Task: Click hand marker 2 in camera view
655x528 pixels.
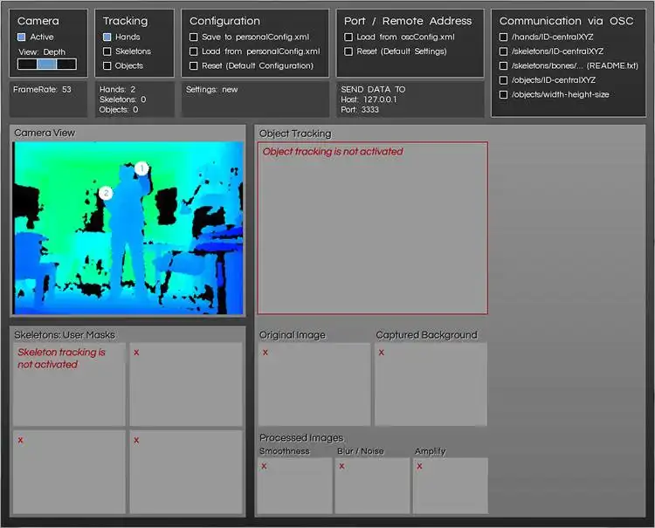Action: [x=106, y=193]
